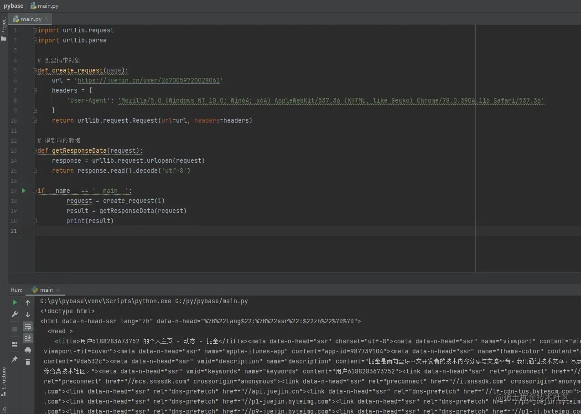
Task: Toggle Soft-Wrap in Run console
Action: pos(28,326)
